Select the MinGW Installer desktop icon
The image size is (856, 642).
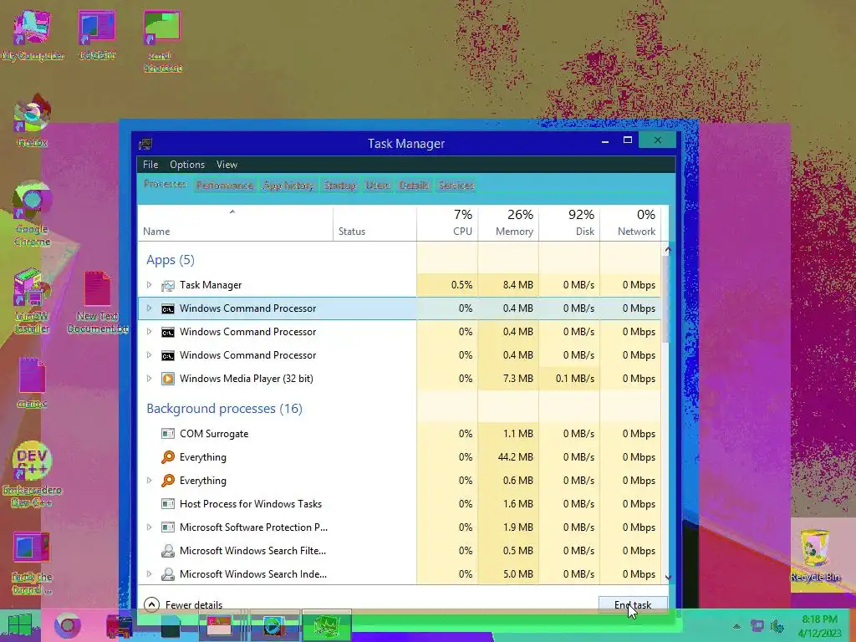tap(33, 300)
